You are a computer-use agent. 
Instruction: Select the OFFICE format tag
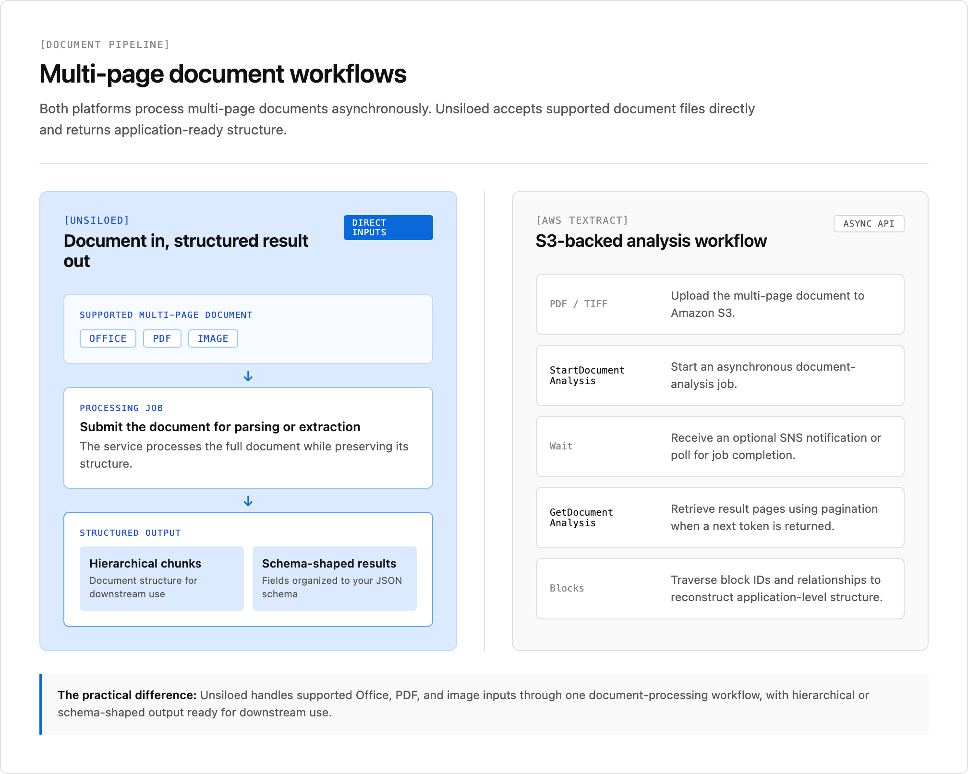click(x=108, y=339)
